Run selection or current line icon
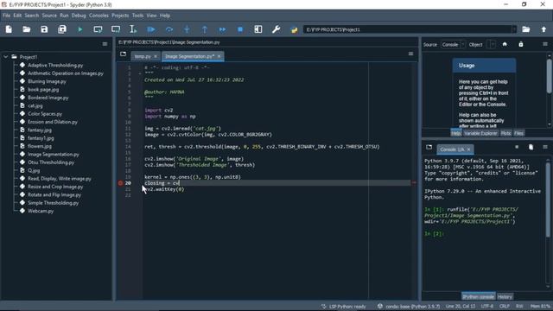This screenshot has height=311, width=553. (x=133, y=29)
